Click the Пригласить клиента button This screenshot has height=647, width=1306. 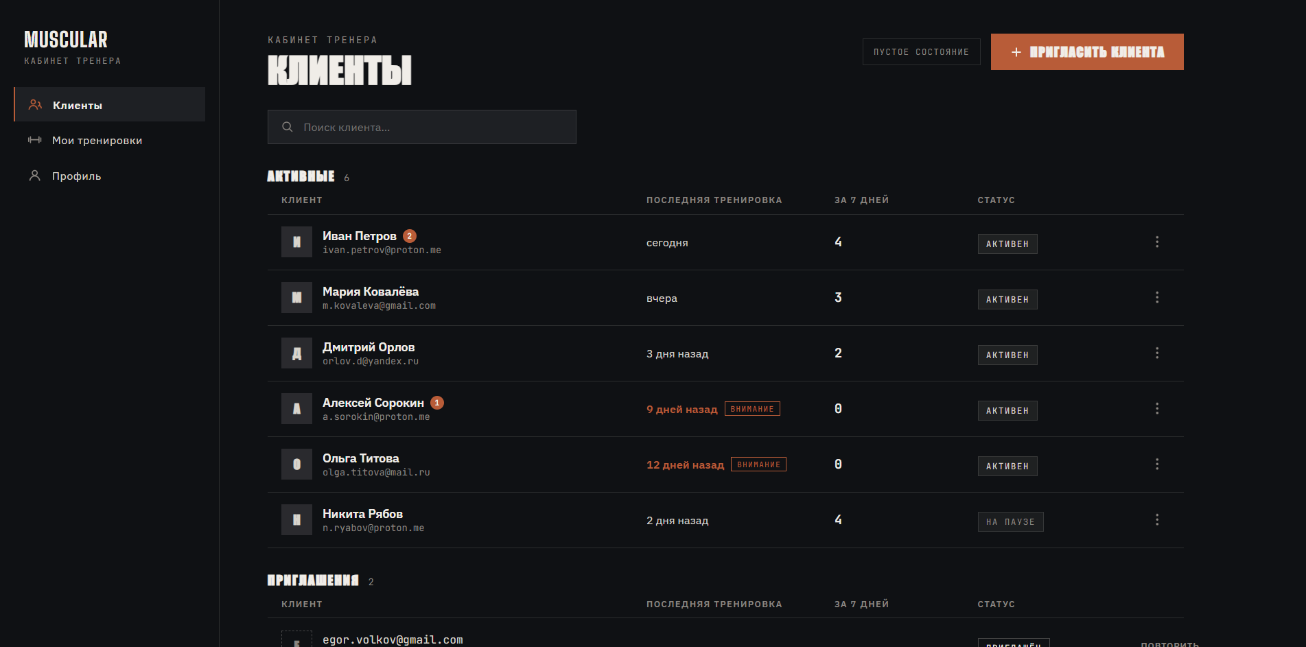click(1087, 52)
